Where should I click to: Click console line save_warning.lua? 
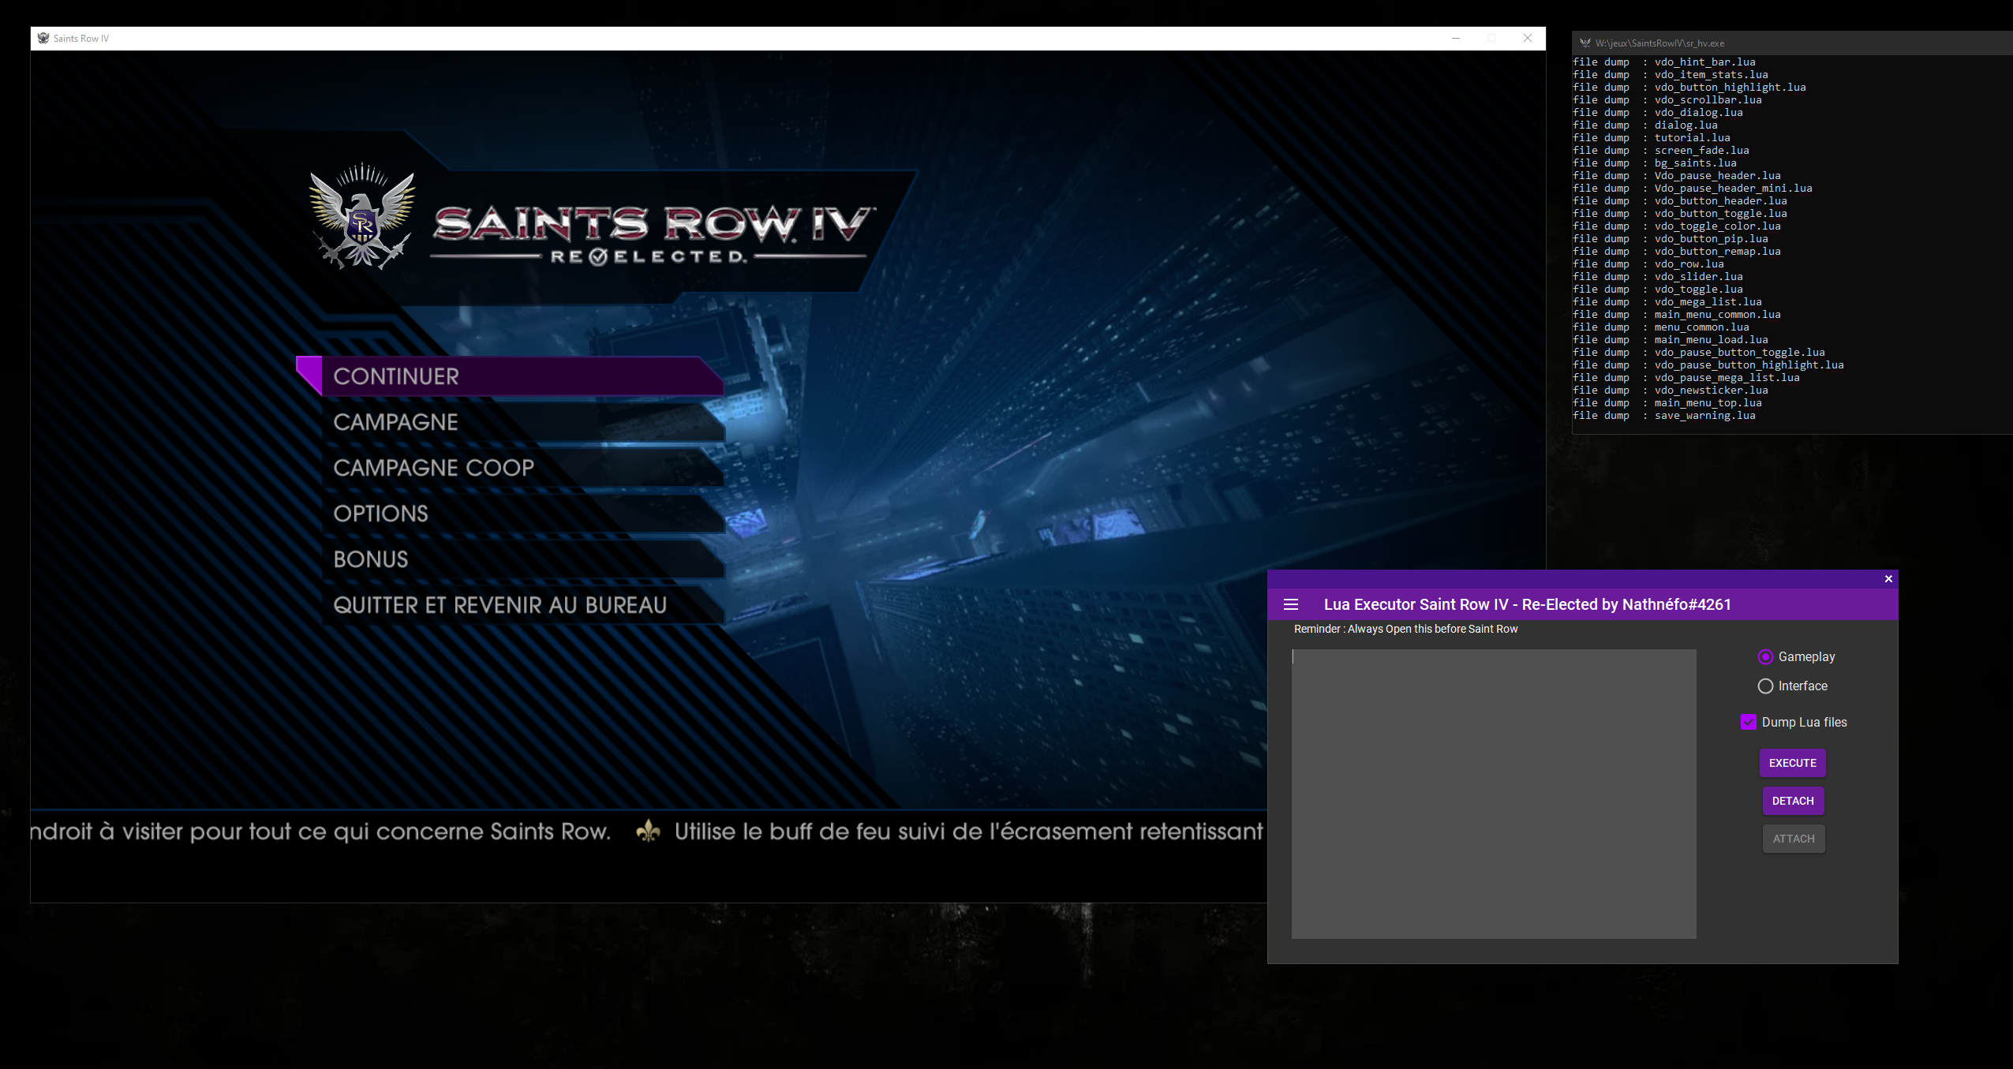click(1664, 416)
